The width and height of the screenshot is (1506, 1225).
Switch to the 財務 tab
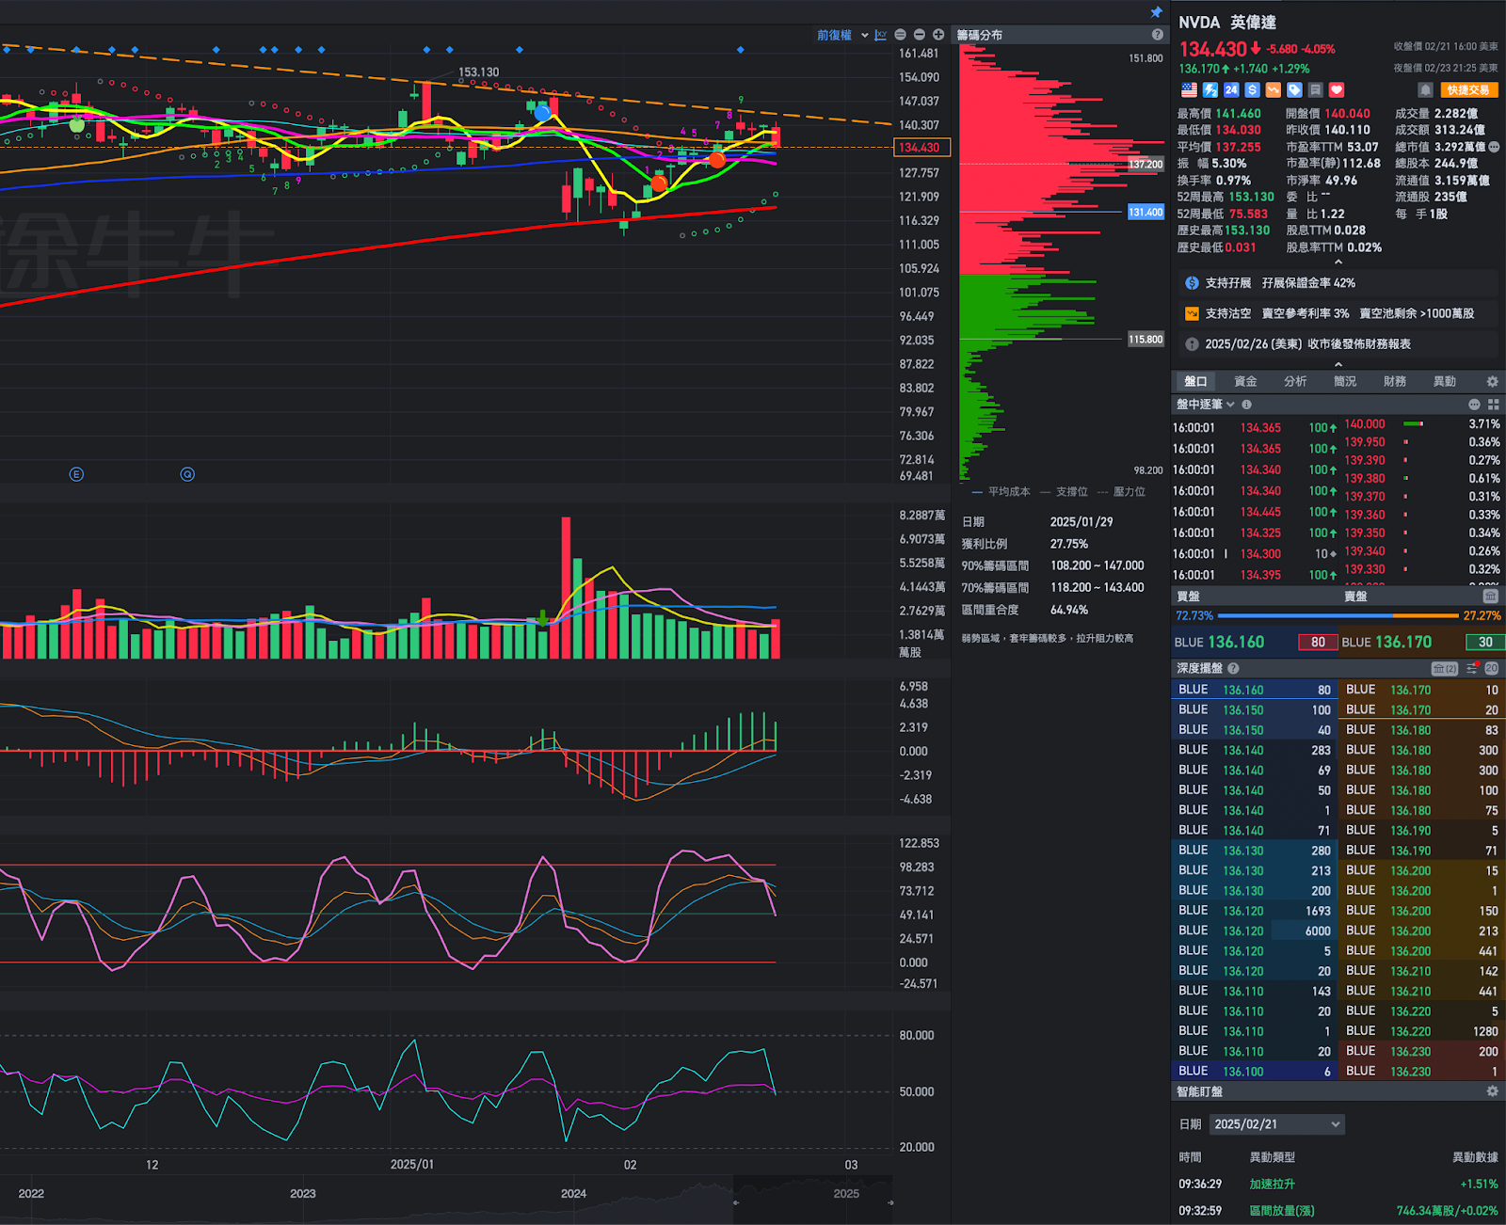point(1395,381)
